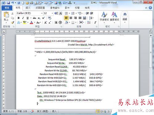Switch to the Review tab
Viewport: 154px width, 115px height.
(x=77, y=8)
